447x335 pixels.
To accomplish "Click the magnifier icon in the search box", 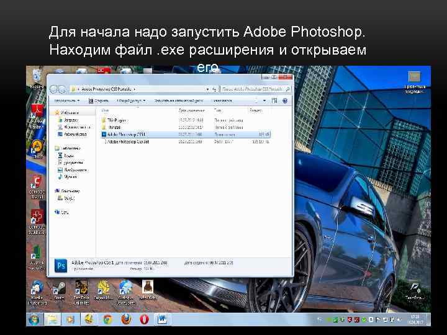I will point(287,89).
